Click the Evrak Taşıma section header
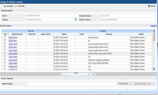The width and height of the screenshot is (158, 95). point(7,78)
